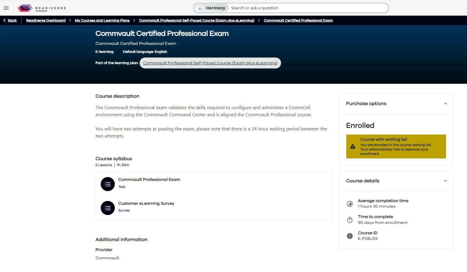The width and height of the screenshot is (467, 272).
Task: Open the Commvault Professional Exam lesson
Action: pos(149,179)
